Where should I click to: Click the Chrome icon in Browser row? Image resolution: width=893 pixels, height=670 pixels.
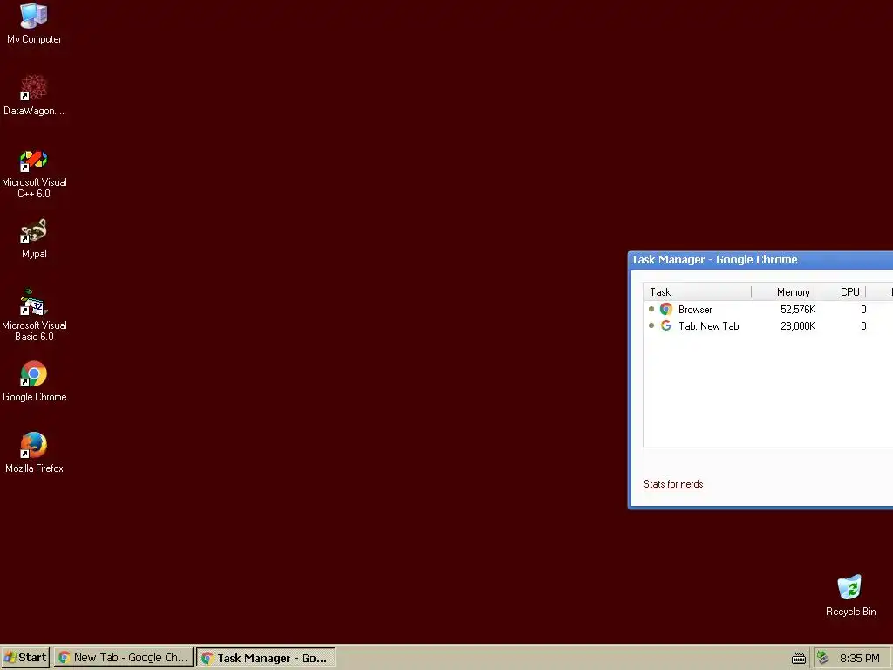666,310
